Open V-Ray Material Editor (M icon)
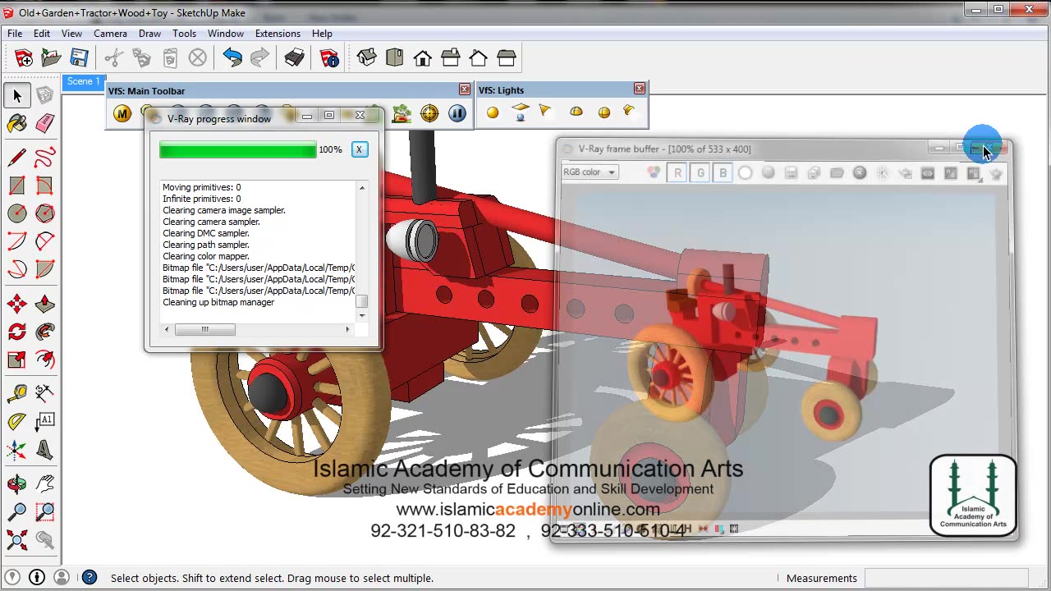The image size is (1051, 591). point(122,114)
